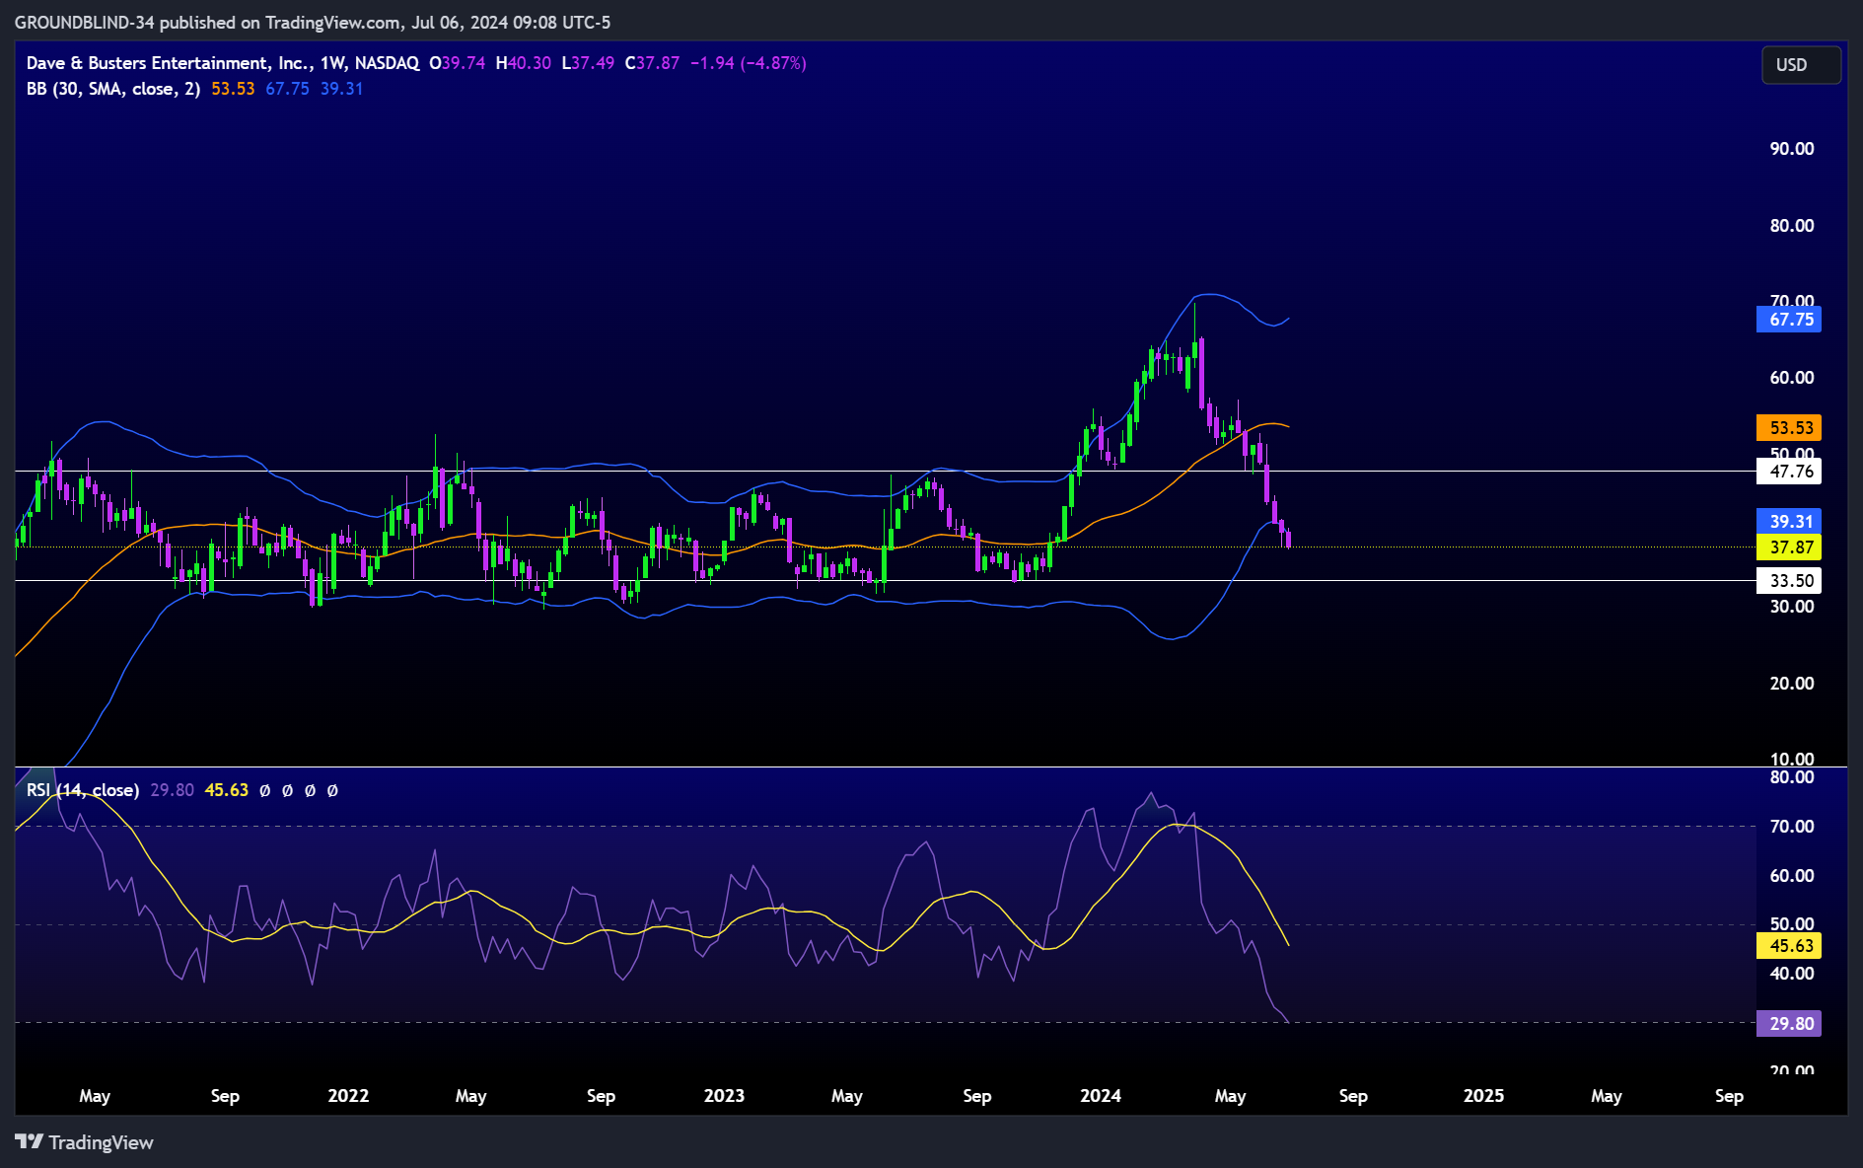Click the 20.00 price scale label in main chart
Image resolution: width=1863 pixels, height=1168 pixels.
pos(1792,684)
